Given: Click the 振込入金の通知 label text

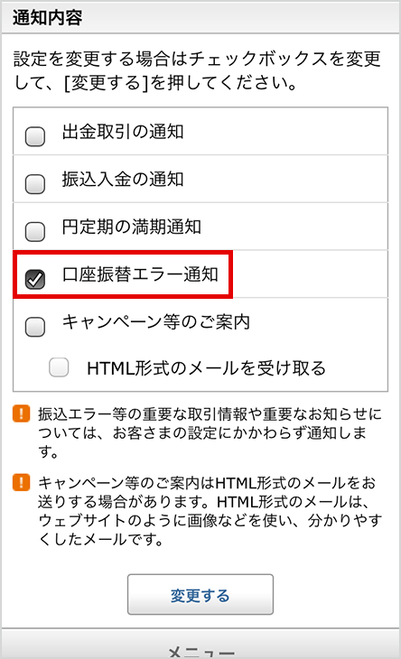Looking at the screenshot, I should point(123,179).
